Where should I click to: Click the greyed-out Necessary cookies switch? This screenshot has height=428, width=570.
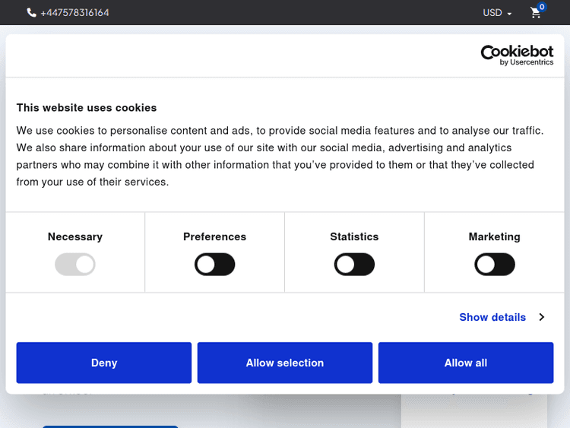coord(75,265)
